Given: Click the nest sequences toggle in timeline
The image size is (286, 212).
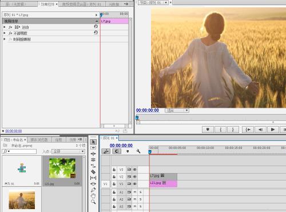Looking at the screenshot, I should pos(106,151).
